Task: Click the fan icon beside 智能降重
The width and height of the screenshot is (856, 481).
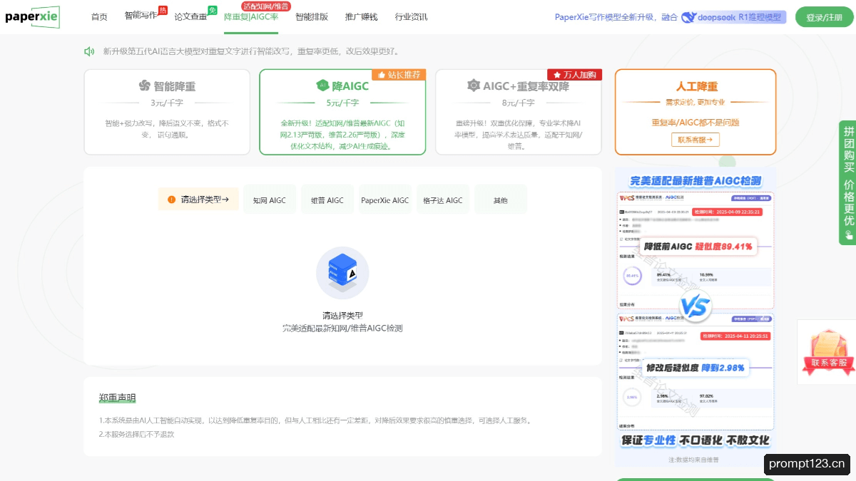Action: (x=144, y=86)
